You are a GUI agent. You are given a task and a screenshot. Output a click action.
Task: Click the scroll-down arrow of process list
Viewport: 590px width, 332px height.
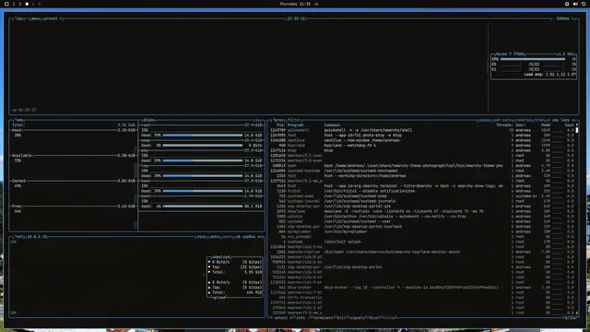click(577, 313)
